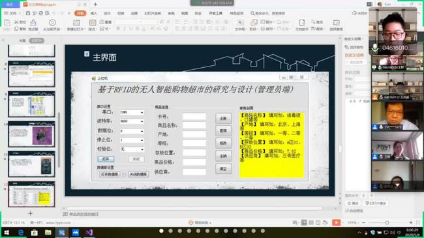
Task: Click horizontal scrollbar below the slide
Action: pos(194,208)
